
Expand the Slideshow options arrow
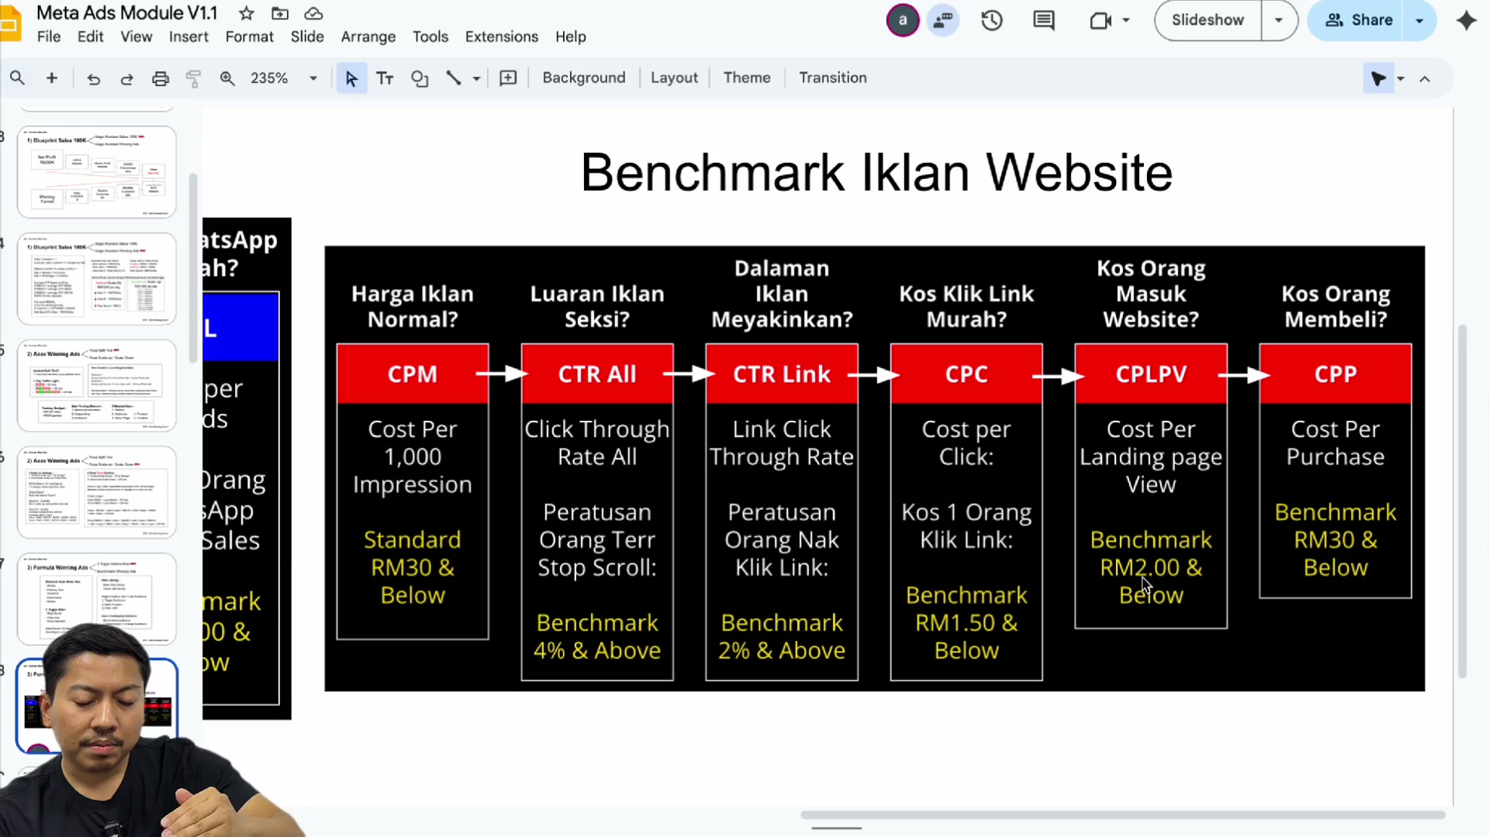[x=1279, y=20]
